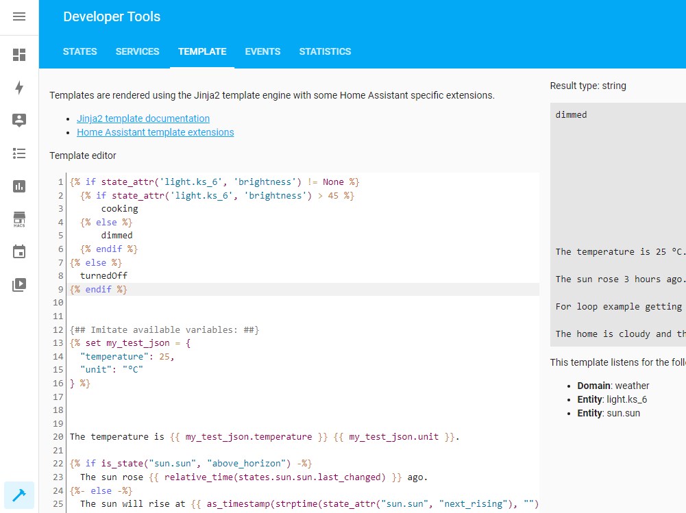Open Jinja2 template documentation link
Image resolution: width=686 pixels, height=513 pixels.
143,118
